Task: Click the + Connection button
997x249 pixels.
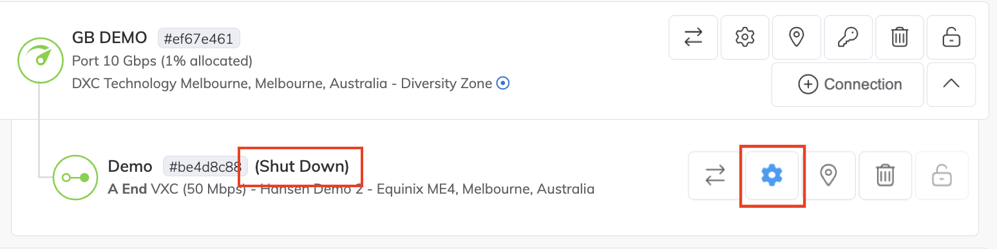Action: [848, 84]
